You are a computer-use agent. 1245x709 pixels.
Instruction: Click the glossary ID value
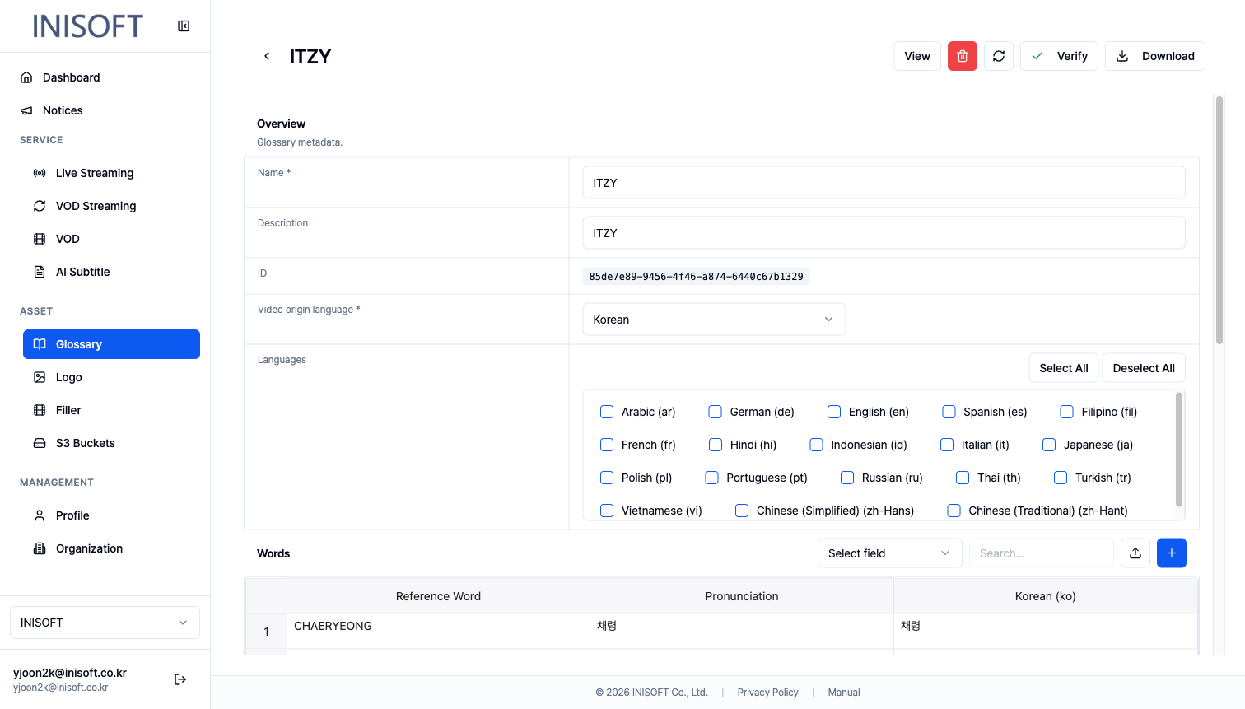click(x=696, y=277)
